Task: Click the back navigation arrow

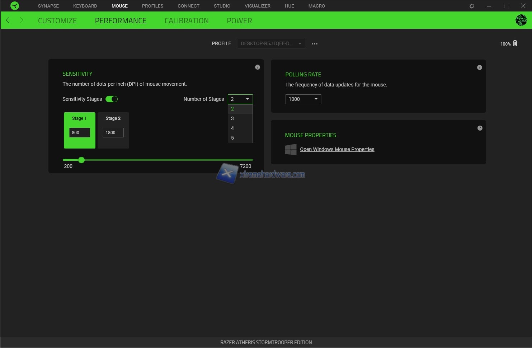Action: 8,20
